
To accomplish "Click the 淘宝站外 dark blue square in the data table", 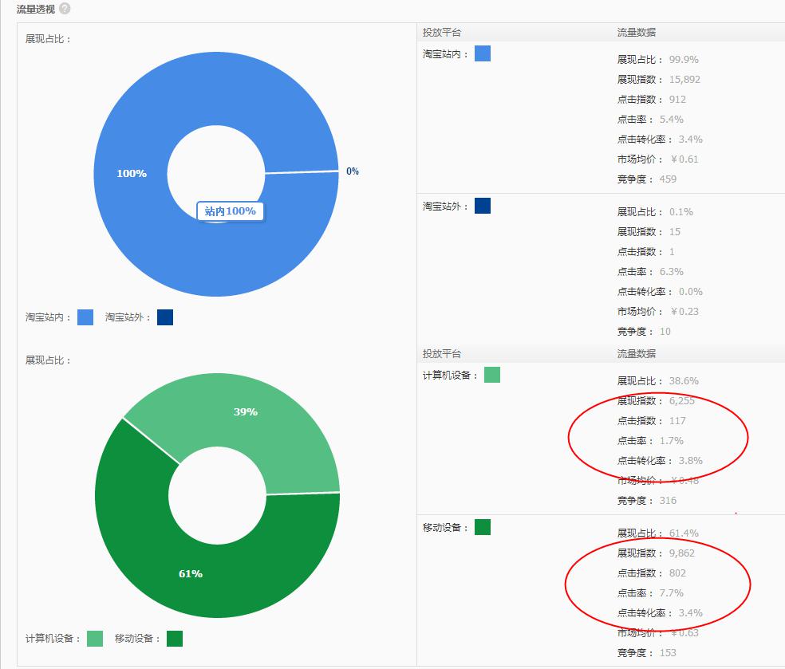I will (x=483, y=206).
